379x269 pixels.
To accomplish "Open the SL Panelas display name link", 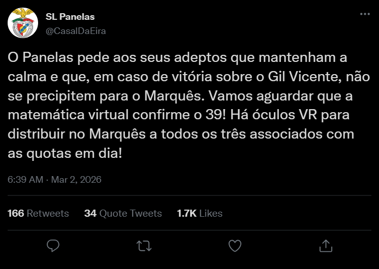I will (x=70, y=17).
